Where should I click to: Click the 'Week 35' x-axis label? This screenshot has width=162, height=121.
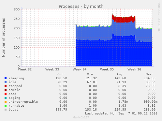pyautogui.click(x=107, y=69)
